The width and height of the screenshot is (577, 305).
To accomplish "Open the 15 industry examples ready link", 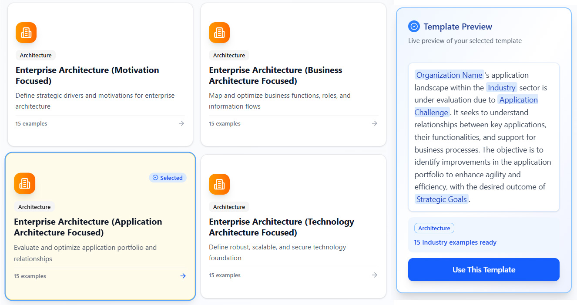I will pyautogui.click(x=455, y=242).
